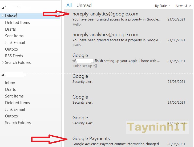Image resolution: width=194 pixels, height=147 pixels.
Task: Switch to the Unread tab
Action: tap(84, 5)
